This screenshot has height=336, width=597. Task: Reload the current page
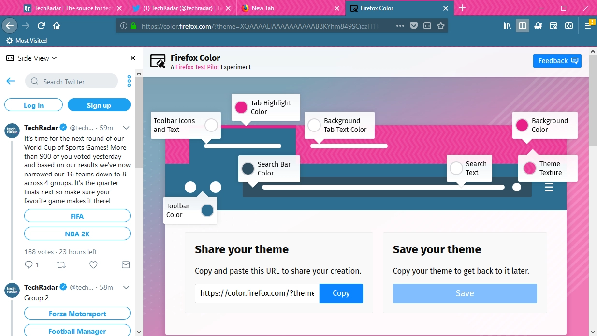point(42,26)
